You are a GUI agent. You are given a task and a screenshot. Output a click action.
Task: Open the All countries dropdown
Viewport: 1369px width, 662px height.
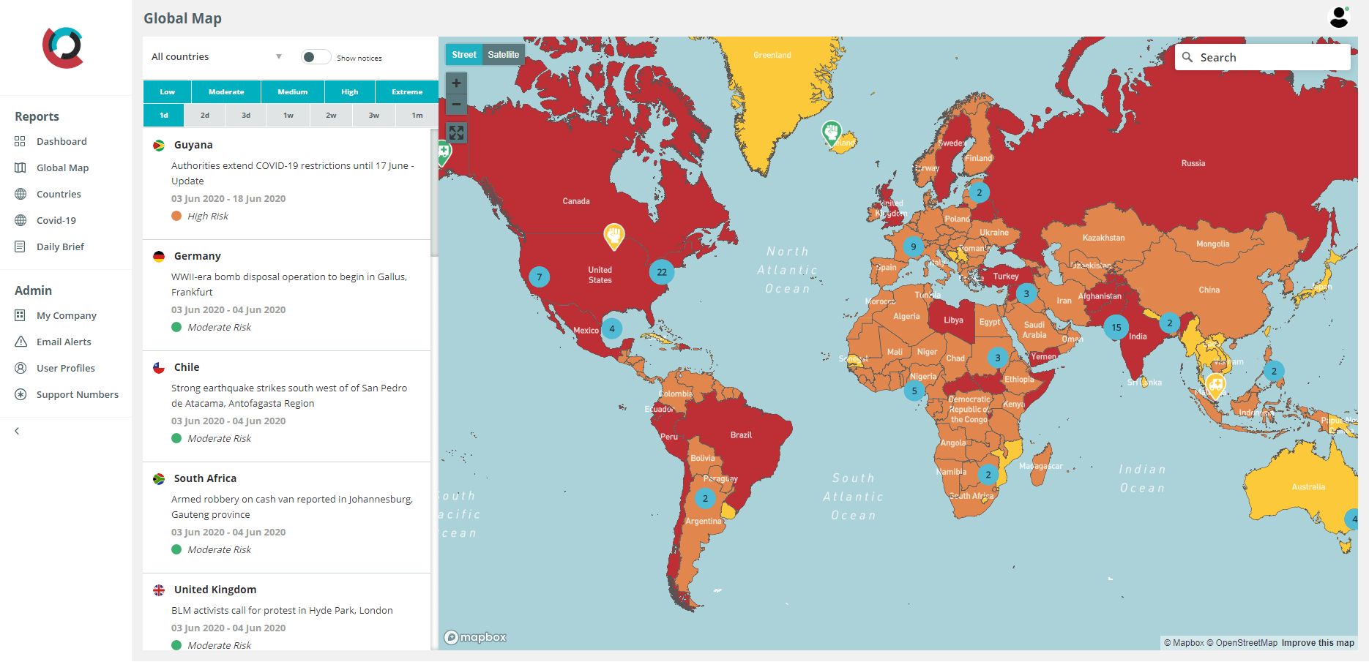[216, 57]
